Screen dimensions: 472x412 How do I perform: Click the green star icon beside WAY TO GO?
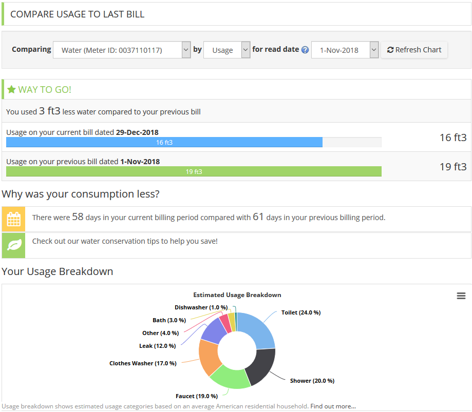point(11,90)
